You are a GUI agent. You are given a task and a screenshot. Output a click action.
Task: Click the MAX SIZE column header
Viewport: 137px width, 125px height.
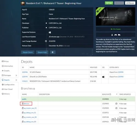coord(94,67)
